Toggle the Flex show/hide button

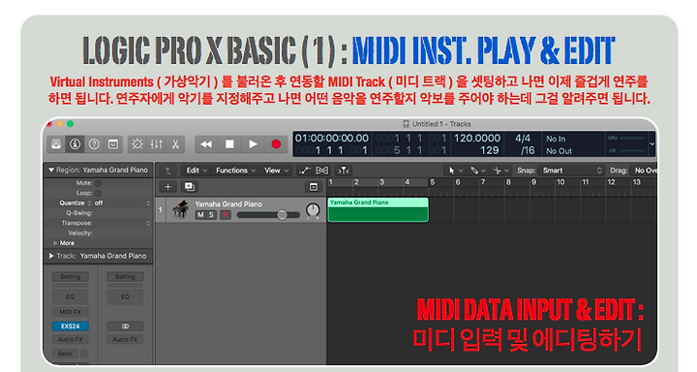[x=322, y=170]
